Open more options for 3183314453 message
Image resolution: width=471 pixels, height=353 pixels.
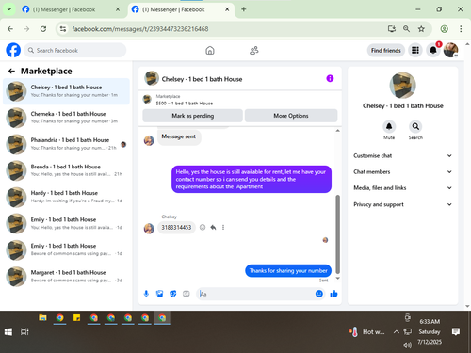tap(223, 227)
